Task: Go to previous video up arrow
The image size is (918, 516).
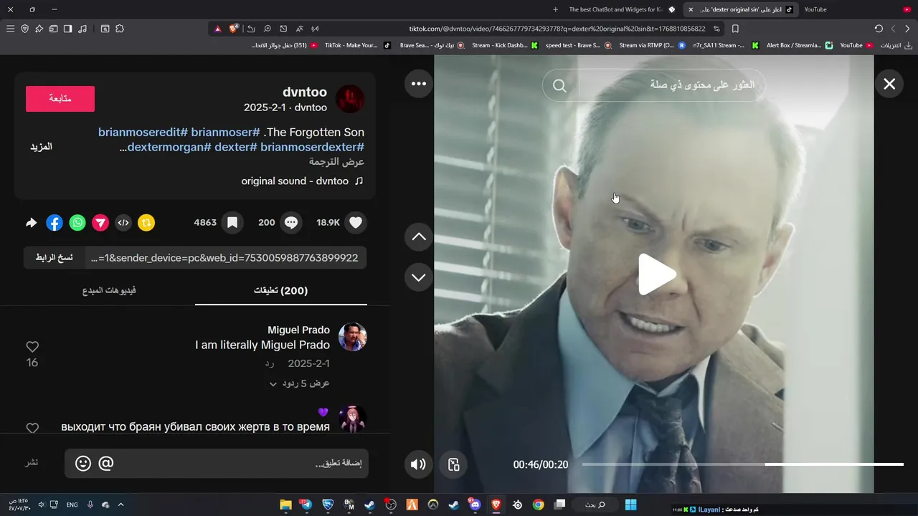Action: (x=419, y=236)
